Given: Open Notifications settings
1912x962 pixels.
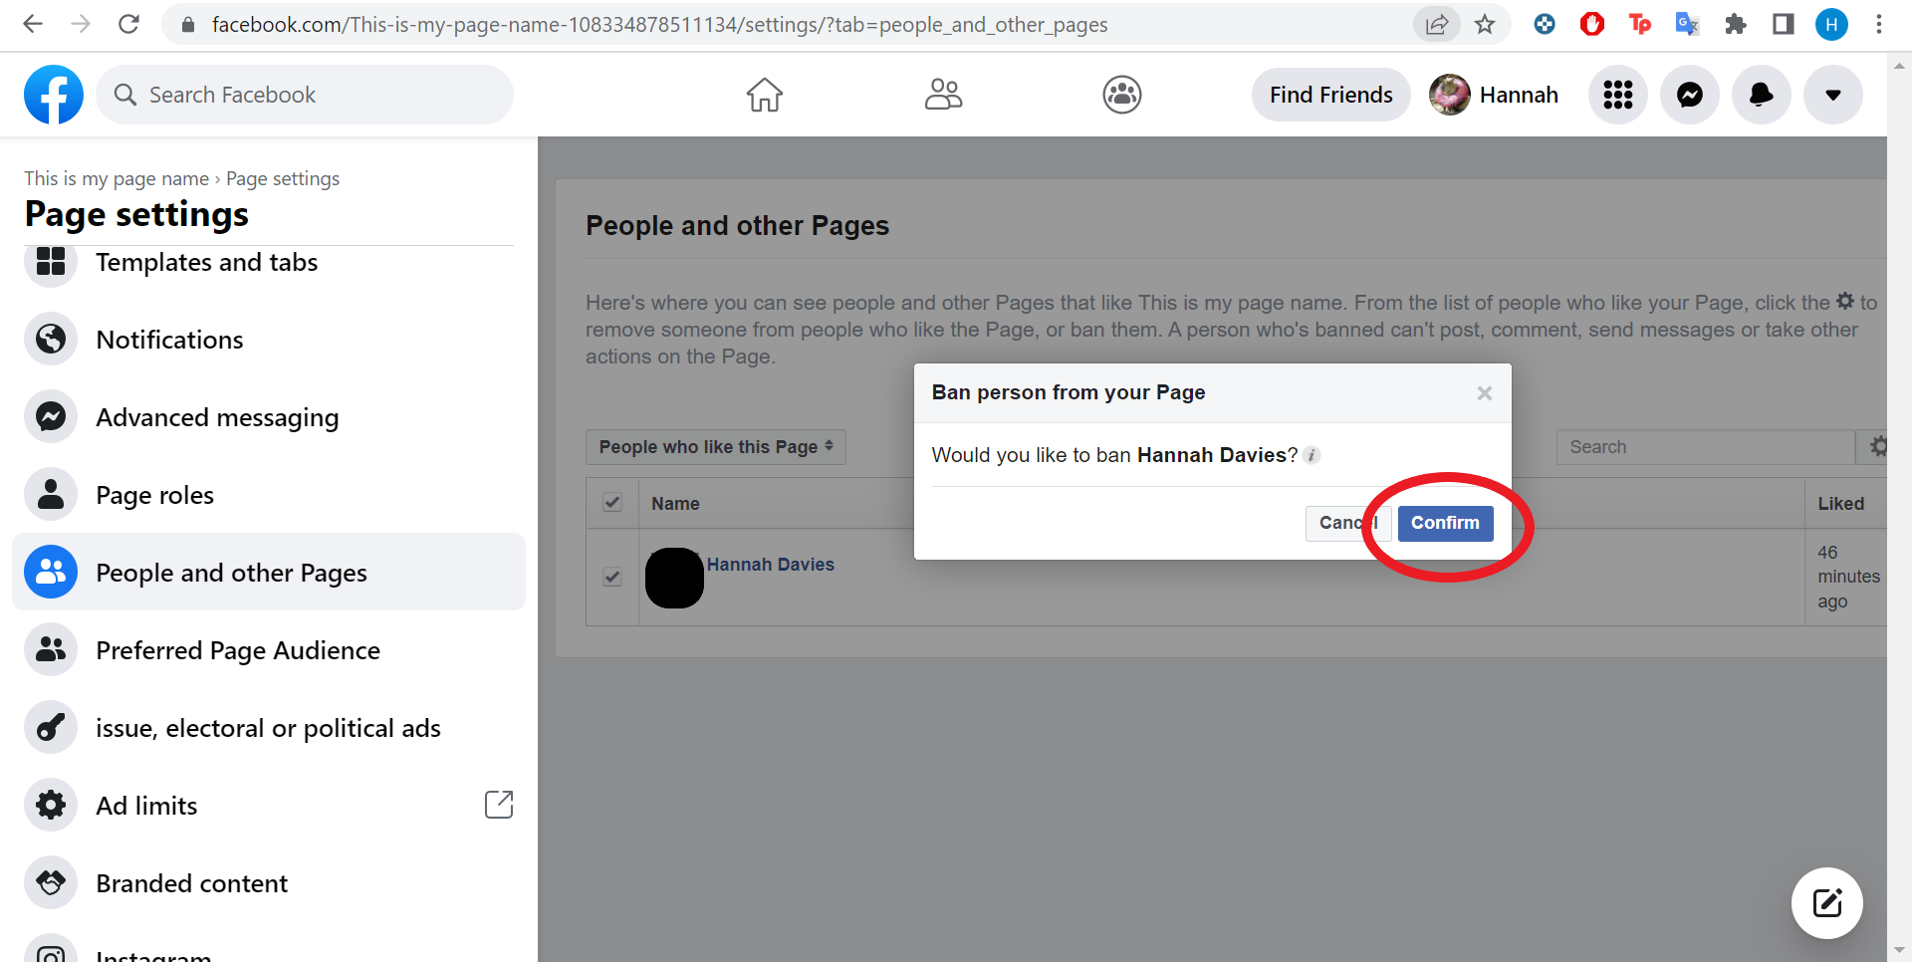Looking at the screenshot, I should point(269,340).
